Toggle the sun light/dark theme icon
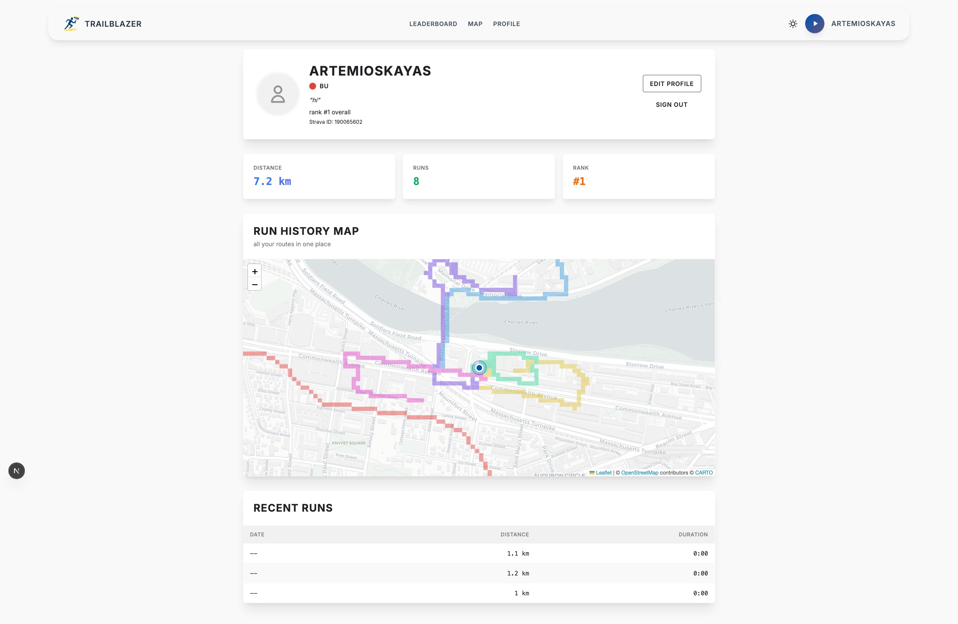The width and height of the screenshot is (958, 624). click(x=792, y=24)
